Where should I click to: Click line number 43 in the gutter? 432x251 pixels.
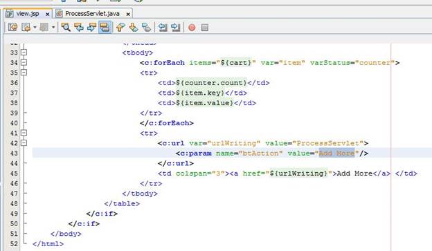(x=14, y=154)
